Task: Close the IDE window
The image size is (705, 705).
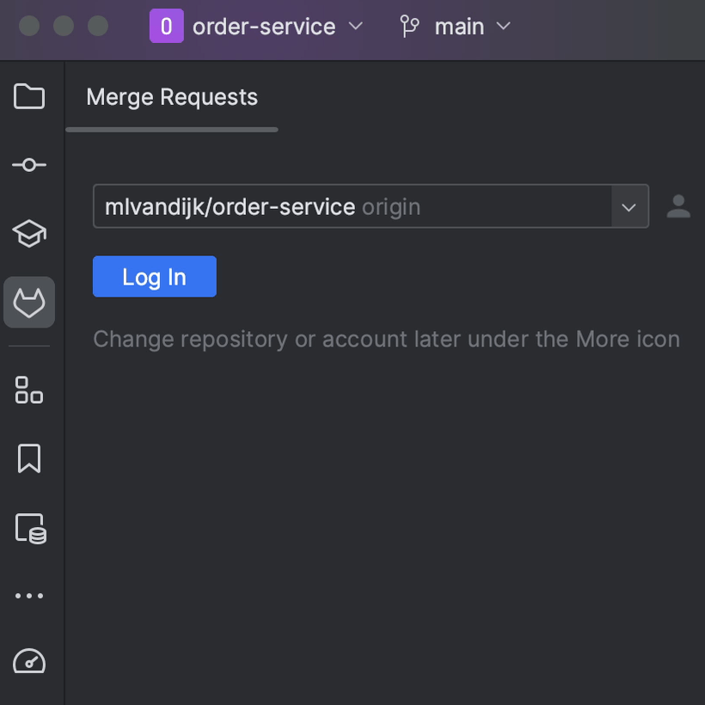Action: tap(29, 26)
